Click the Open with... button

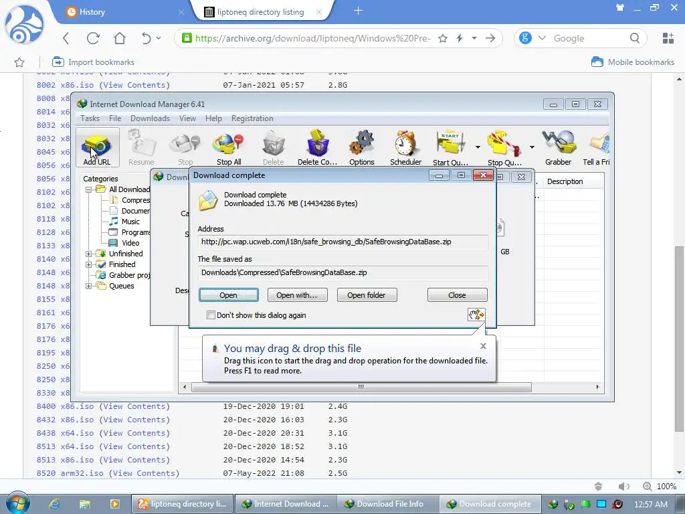pos(297,295)
